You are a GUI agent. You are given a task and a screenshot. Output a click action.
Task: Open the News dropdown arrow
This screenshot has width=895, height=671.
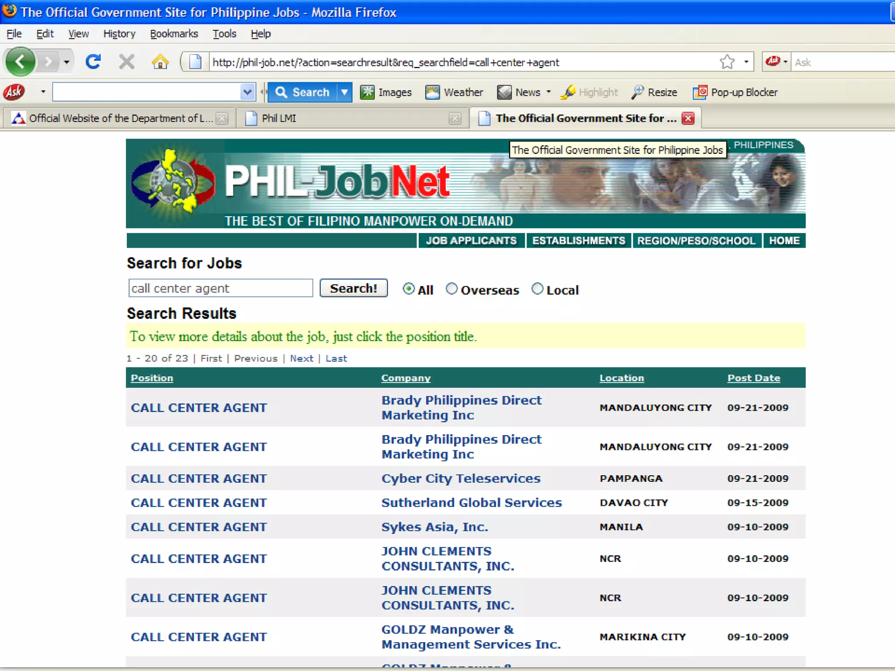(x=548, y=92)
